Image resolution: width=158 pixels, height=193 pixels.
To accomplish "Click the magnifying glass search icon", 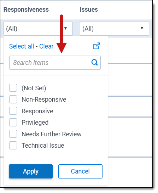I will [x=95, y=63].
